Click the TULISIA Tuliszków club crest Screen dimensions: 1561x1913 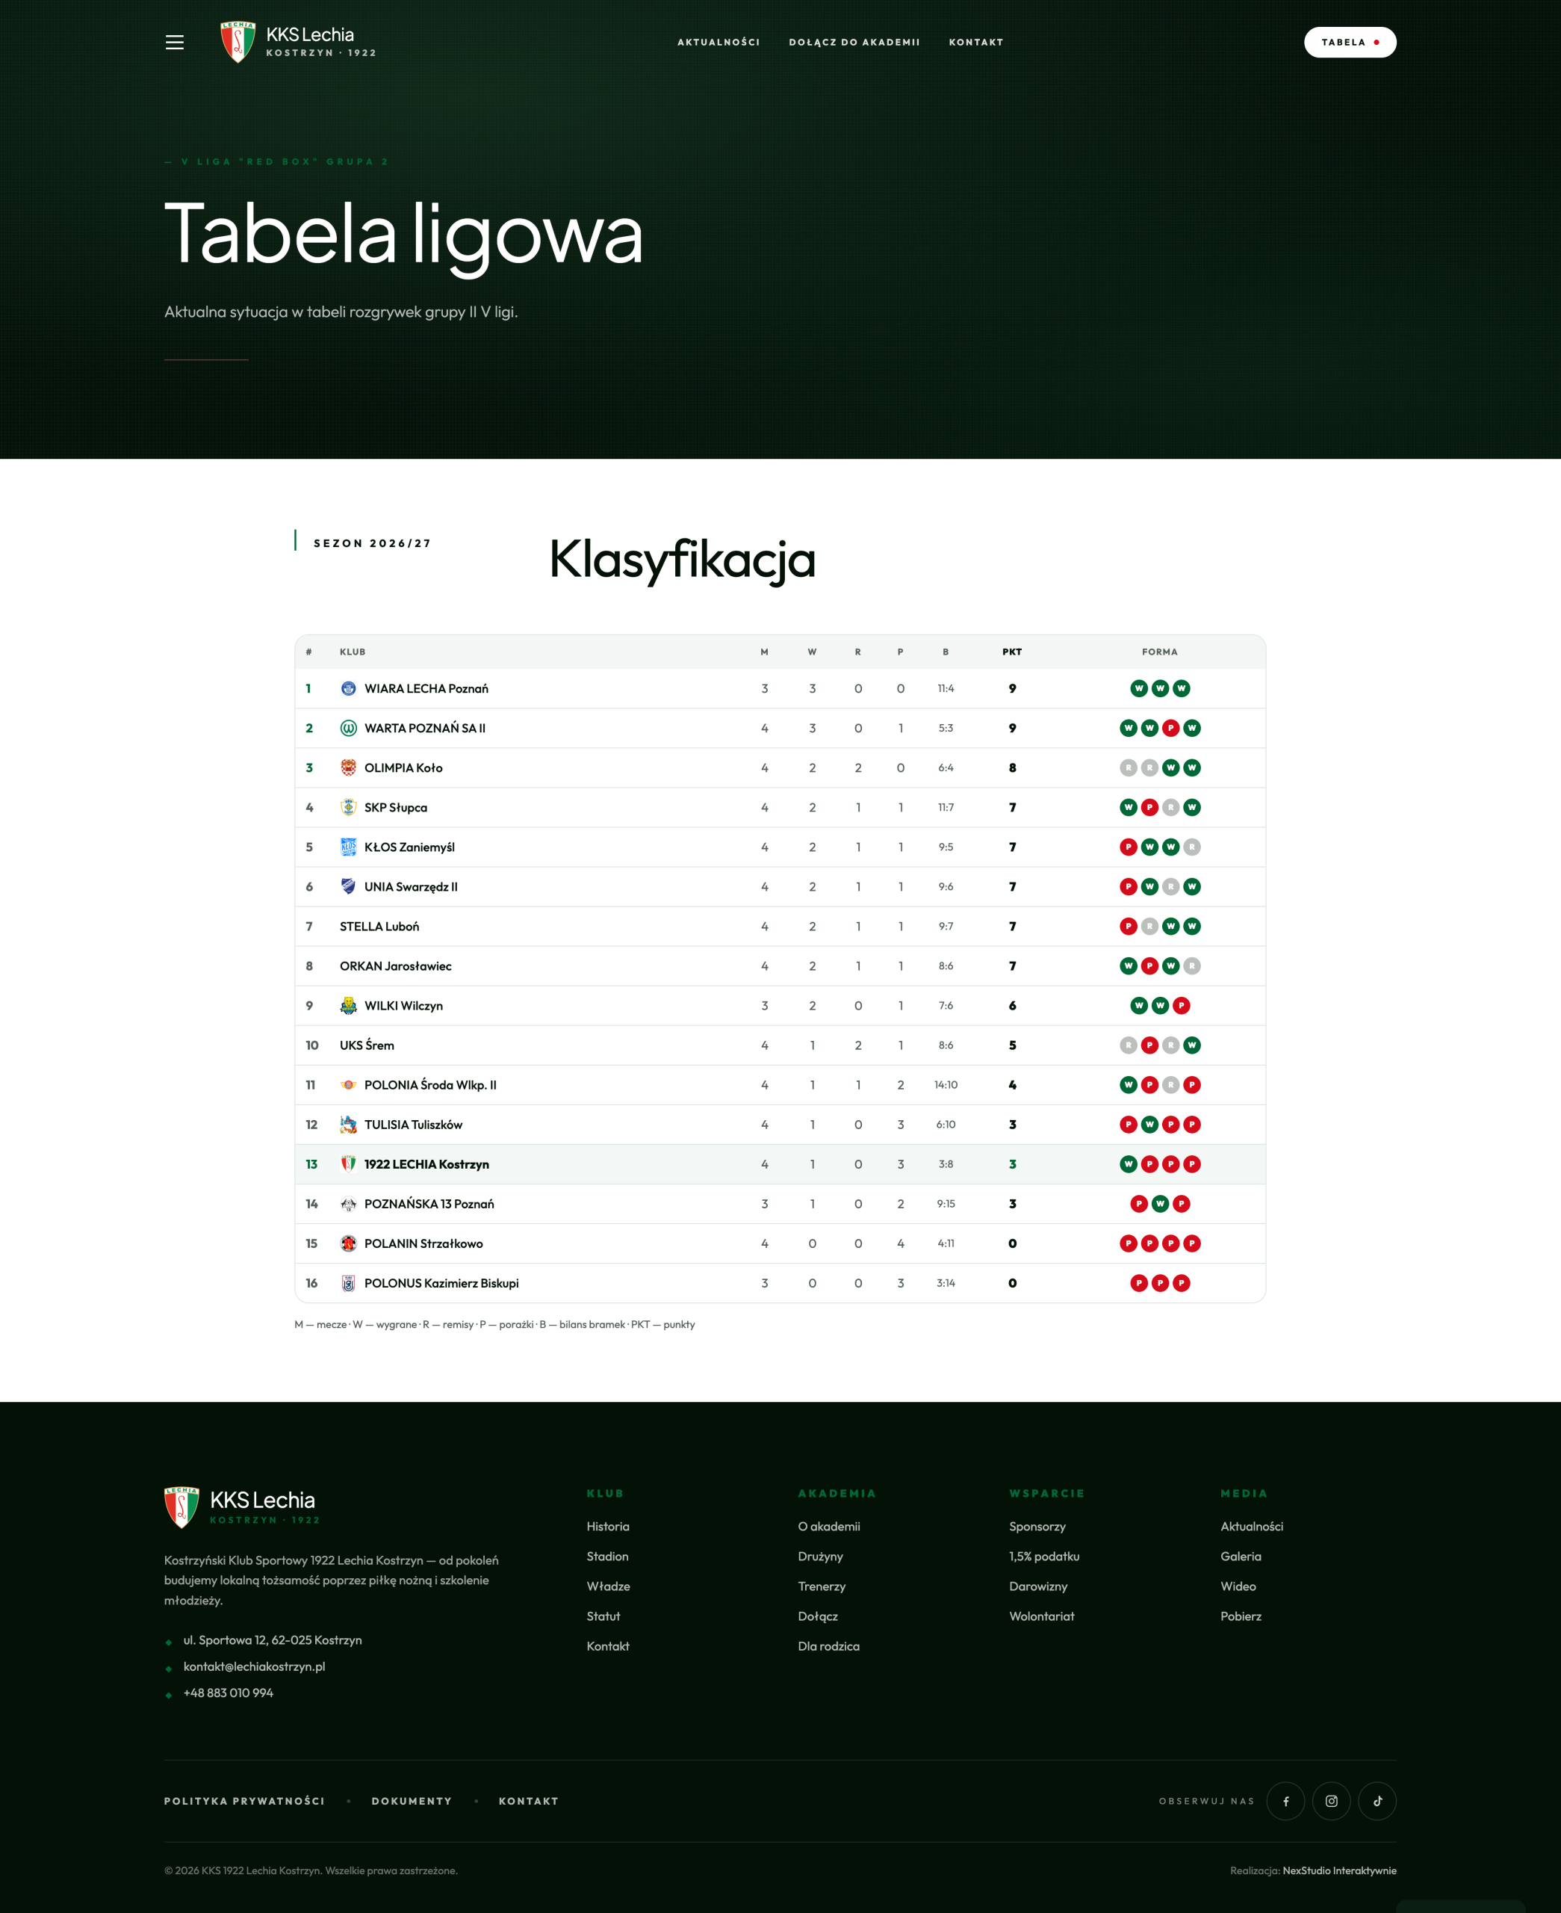pos(348,1124)
